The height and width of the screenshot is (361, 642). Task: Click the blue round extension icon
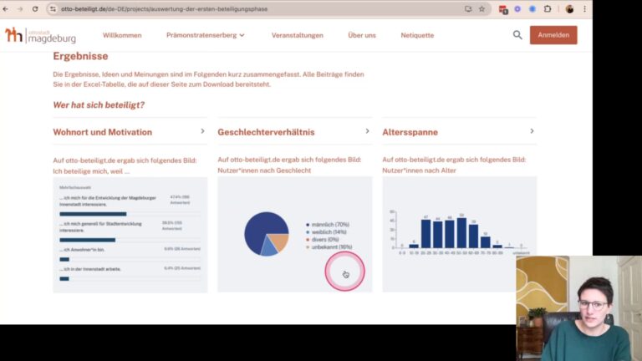point(532,9)
